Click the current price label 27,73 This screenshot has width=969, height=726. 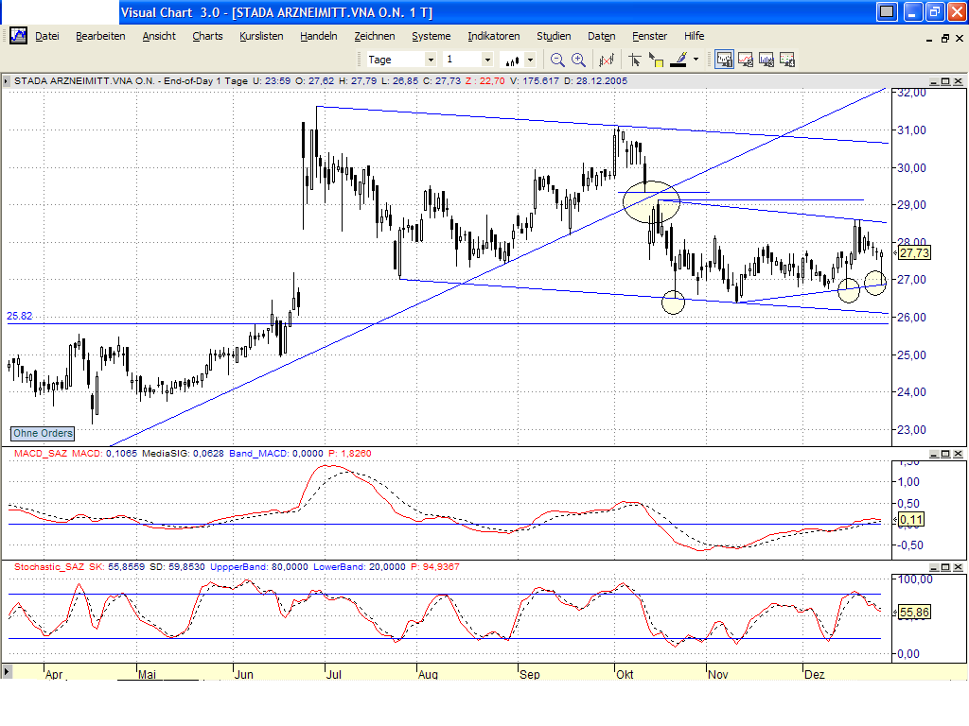tap(913, 253)
